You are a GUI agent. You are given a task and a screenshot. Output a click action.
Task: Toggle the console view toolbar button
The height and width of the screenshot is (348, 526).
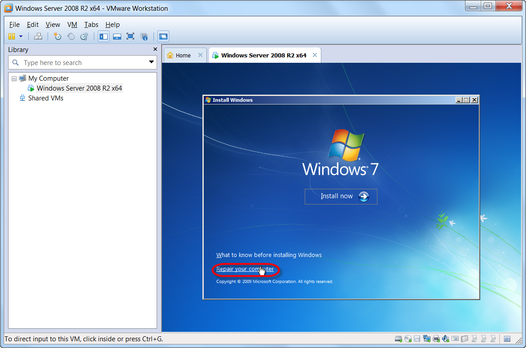[163, 36]
